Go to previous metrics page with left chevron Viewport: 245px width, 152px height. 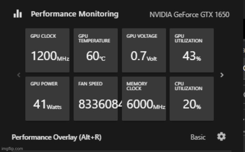pyautogui.click(x=19, y=75)
